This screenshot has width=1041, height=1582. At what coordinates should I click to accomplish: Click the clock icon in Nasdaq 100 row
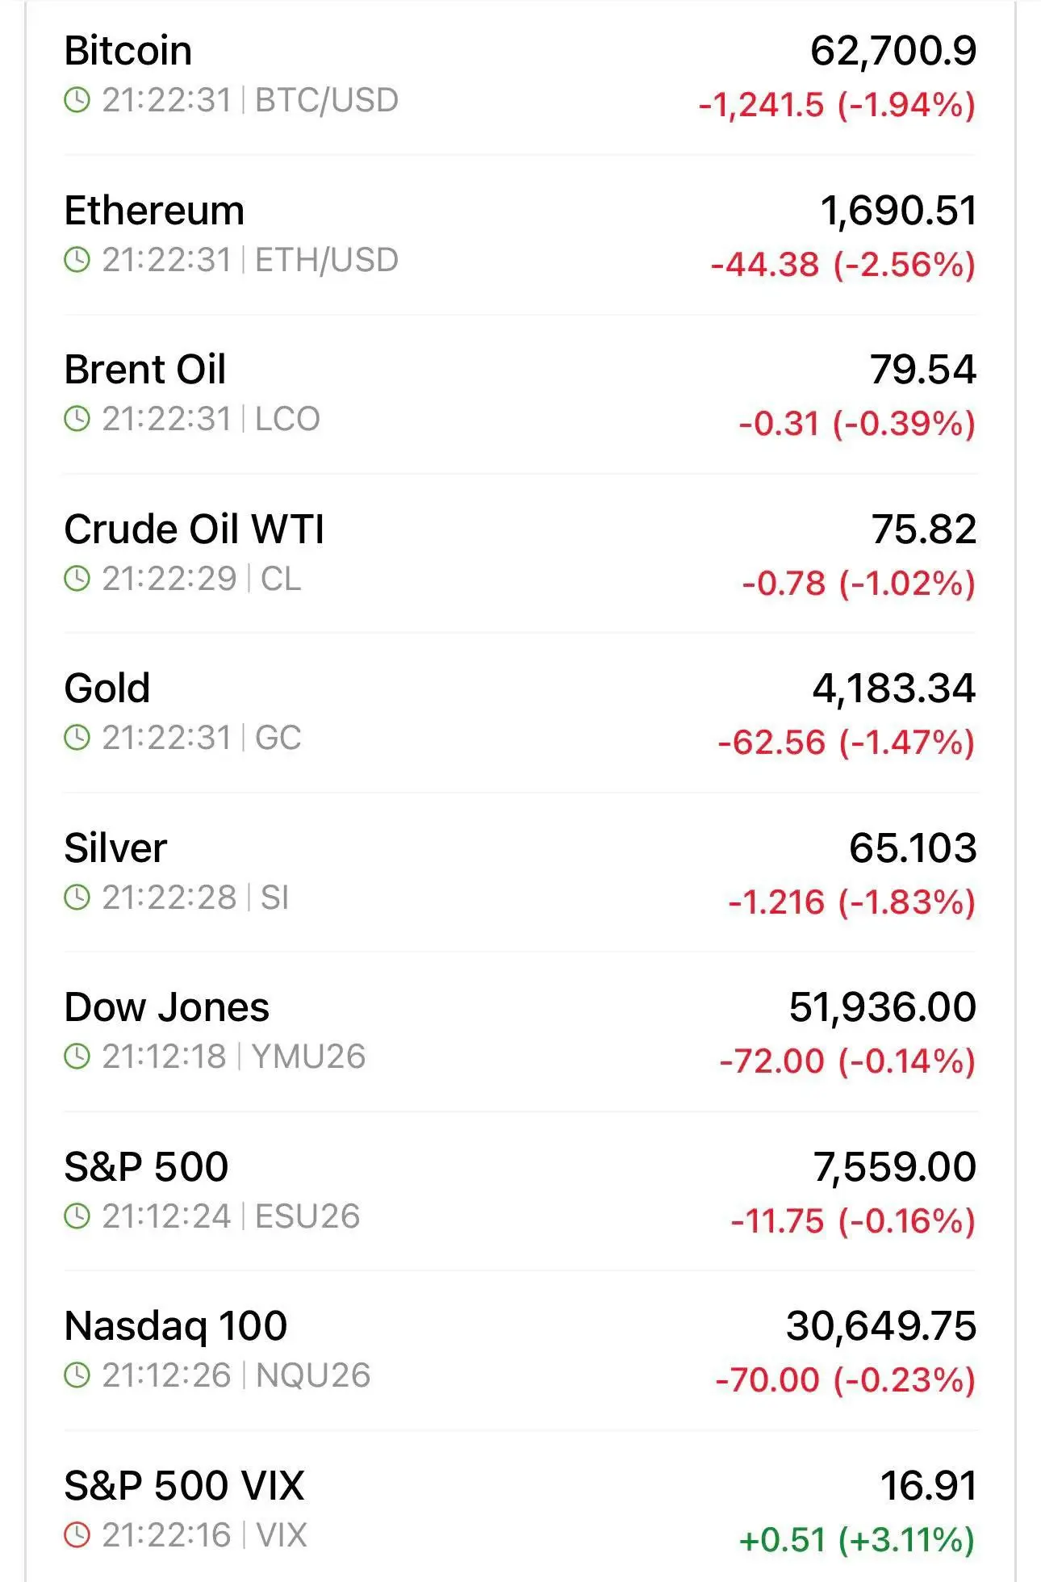click(77, 1375)
